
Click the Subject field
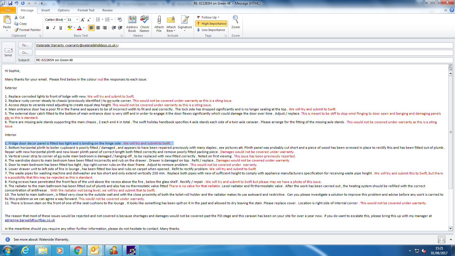[244, 60]
